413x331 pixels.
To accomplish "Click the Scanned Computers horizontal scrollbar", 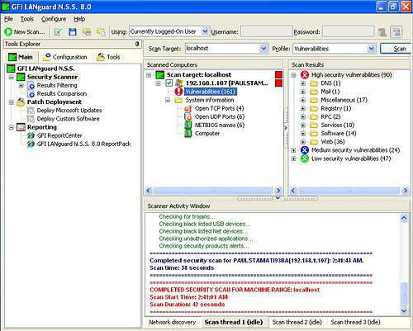I will pyautogui.click(x=213, y=191).
